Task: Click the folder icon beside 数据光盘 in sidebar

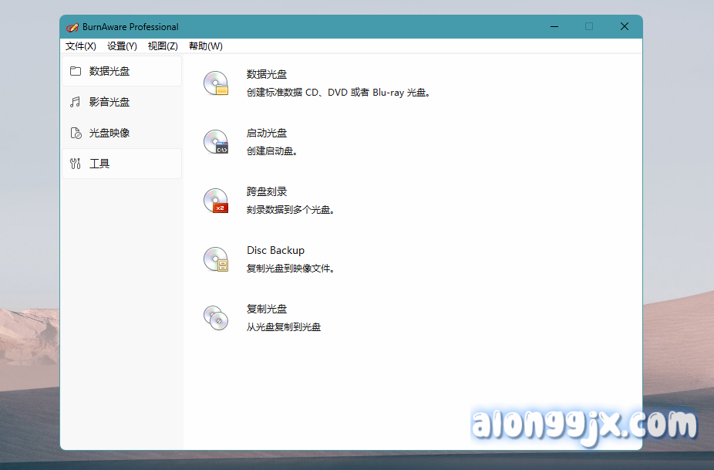Action: tap(76, 71)
